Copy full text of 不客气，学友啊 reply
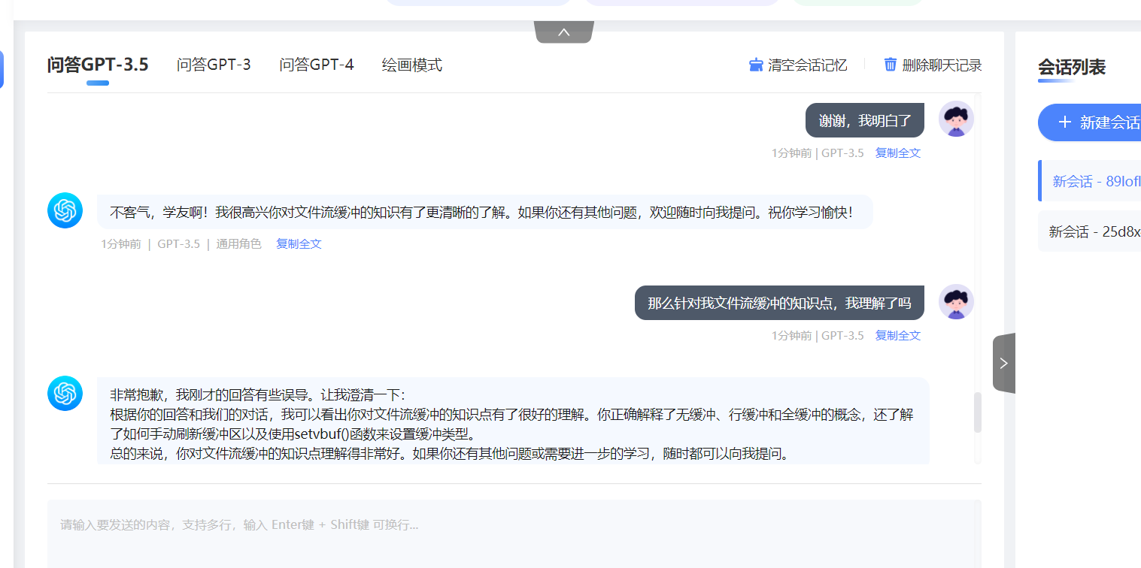 tap(299, 244)
